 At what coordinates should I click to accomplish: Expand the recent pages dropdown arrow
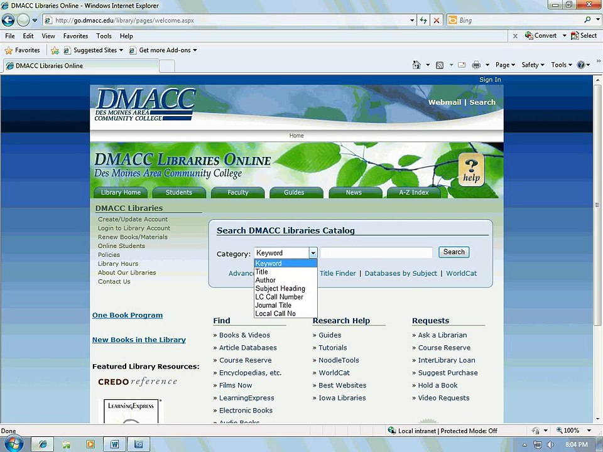coord(35,20)
